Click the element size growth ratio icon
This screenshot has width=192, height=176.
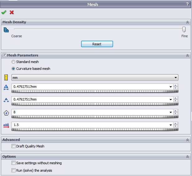6,125
